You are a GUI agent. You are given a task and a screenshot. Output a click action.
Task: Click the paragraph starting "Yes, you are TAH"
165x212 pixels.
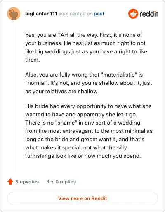pos(86,47)
